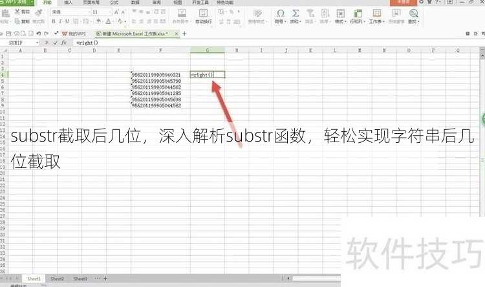Select cell with 956201199905041285
Viewport: 485px width, 287px height.
(160, 93)
